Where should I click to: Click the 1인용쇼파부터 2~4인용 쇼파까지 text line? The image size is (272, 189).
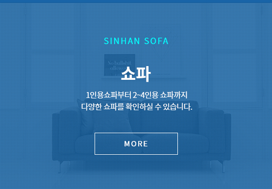point(137,95)
